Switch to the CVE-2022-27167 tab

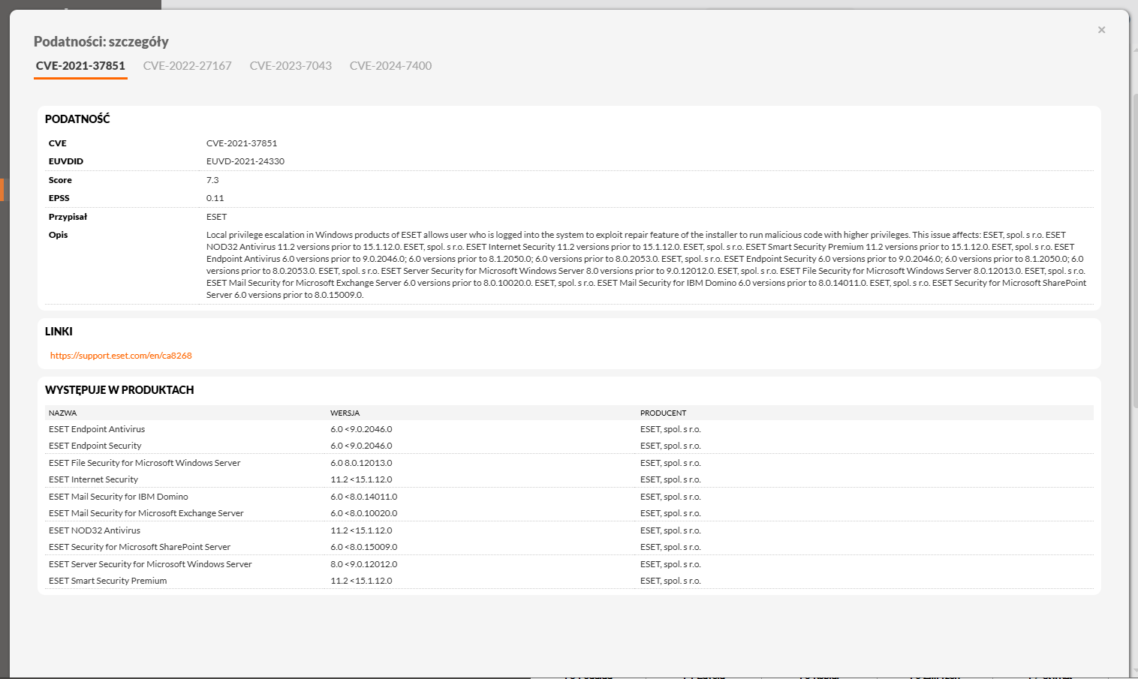(x=188, y=66)
